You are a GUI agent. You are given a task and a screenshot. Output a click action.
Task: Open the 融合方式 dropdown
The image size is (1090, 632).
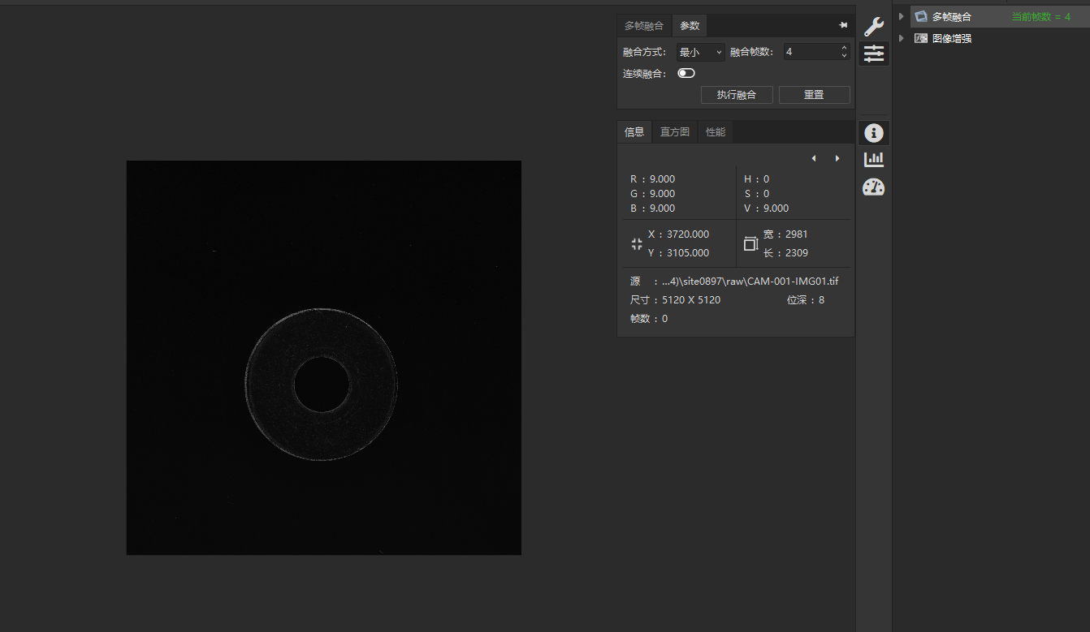point(700,52)
